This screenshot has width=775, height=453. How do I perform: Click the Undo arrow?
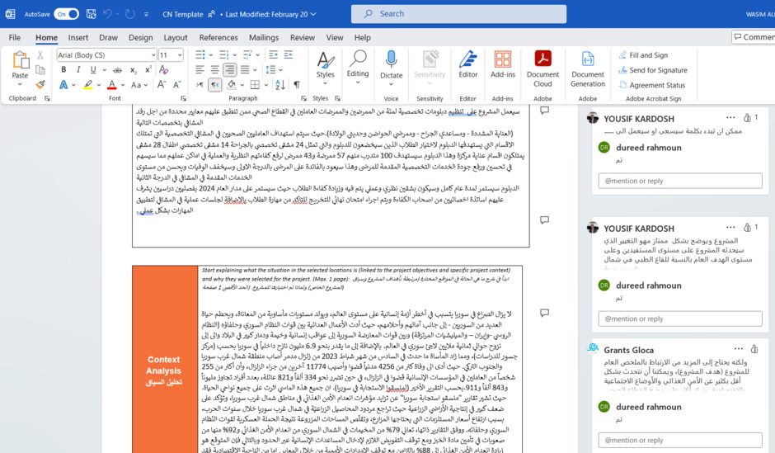coord(107,14)
